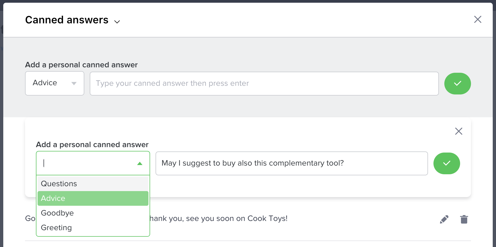Select the highlighted Advice option

pyautogui.click(x=93, y=198)
